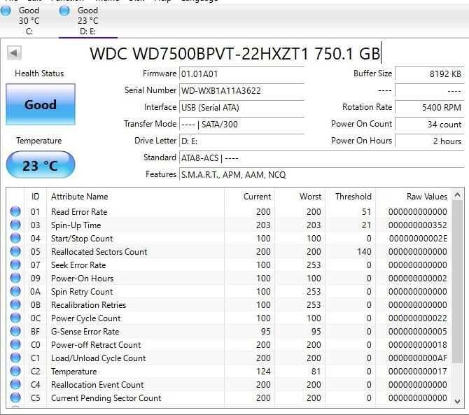This screenshot has height=415, width=469.
Task: Click the status orb of Spin Retry Count row
Action: coord(15,291)
